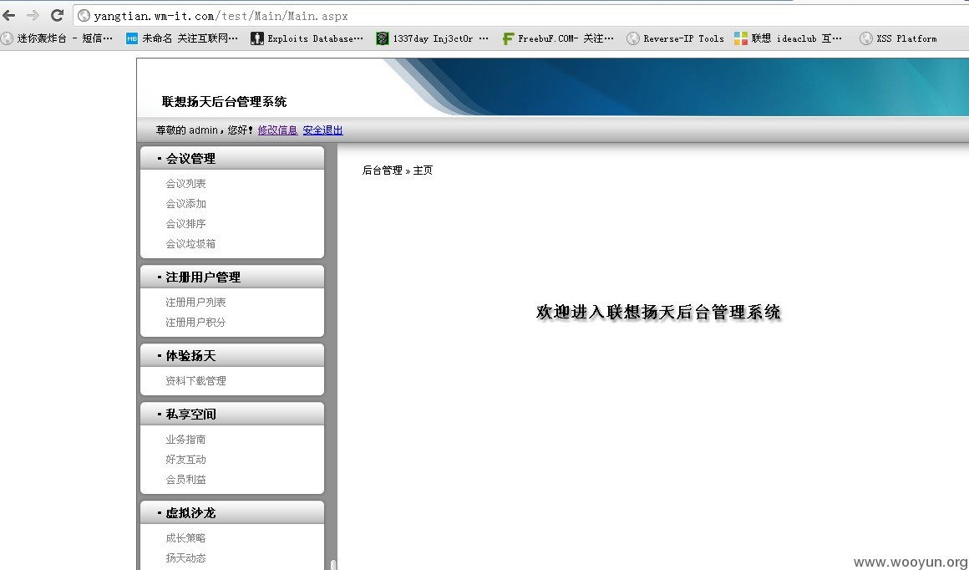Click the sidebar vertical scrollbar
This screenshot has width=969, height=570.
333,564
